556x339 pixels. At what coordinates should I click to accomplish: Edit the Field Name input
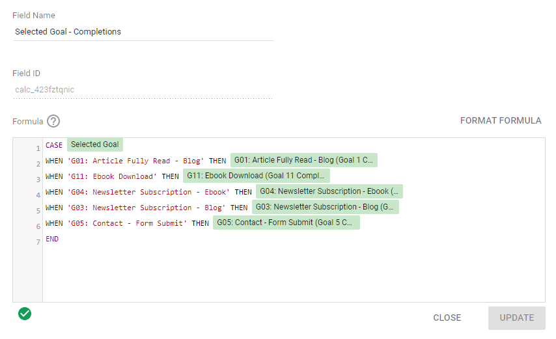coord(144,32)
